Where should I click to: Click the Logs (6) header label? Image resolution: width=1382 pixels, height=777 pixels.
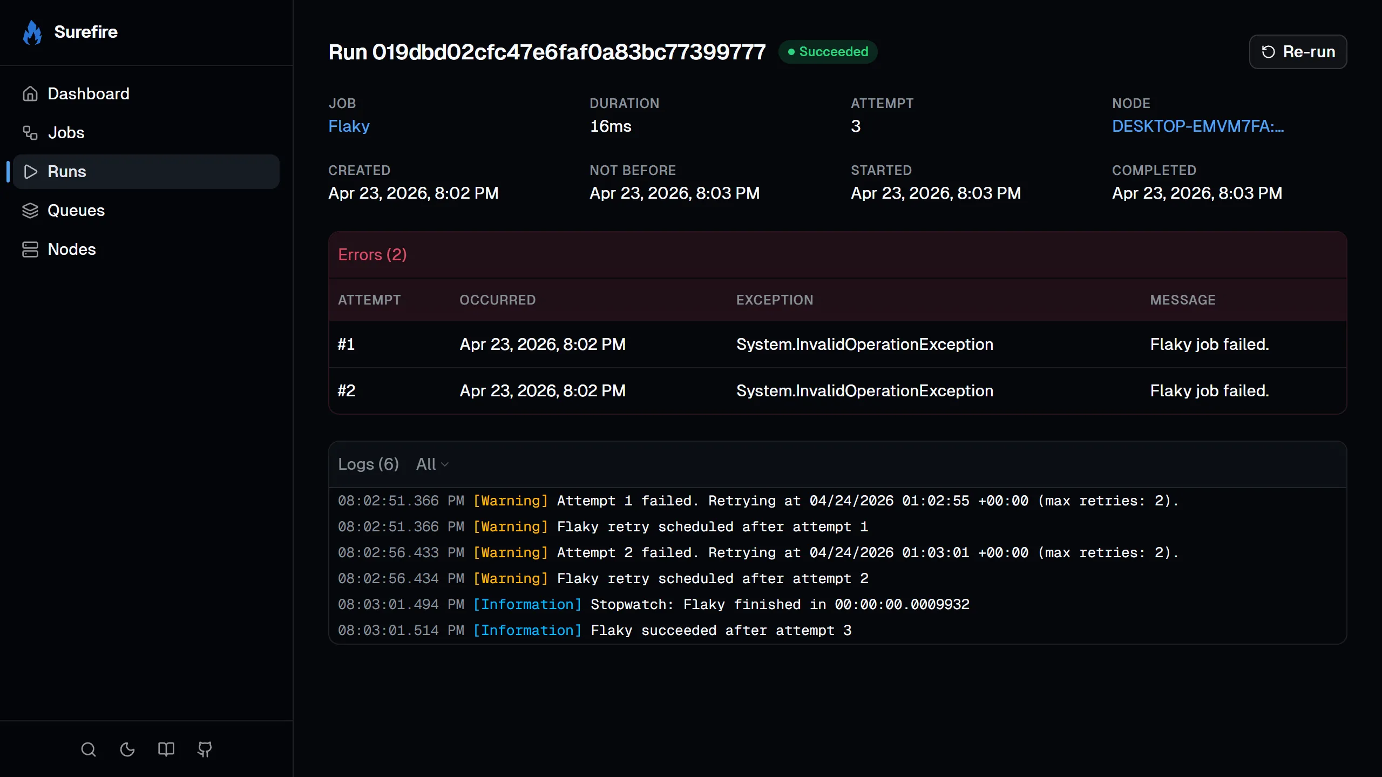coord(369,464)
